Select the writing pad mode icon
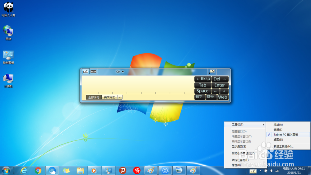 click(86, 72)
